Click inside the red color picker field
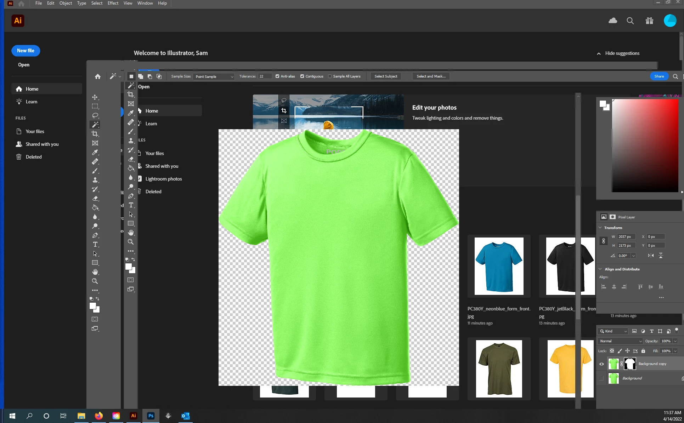 (645, 145)
